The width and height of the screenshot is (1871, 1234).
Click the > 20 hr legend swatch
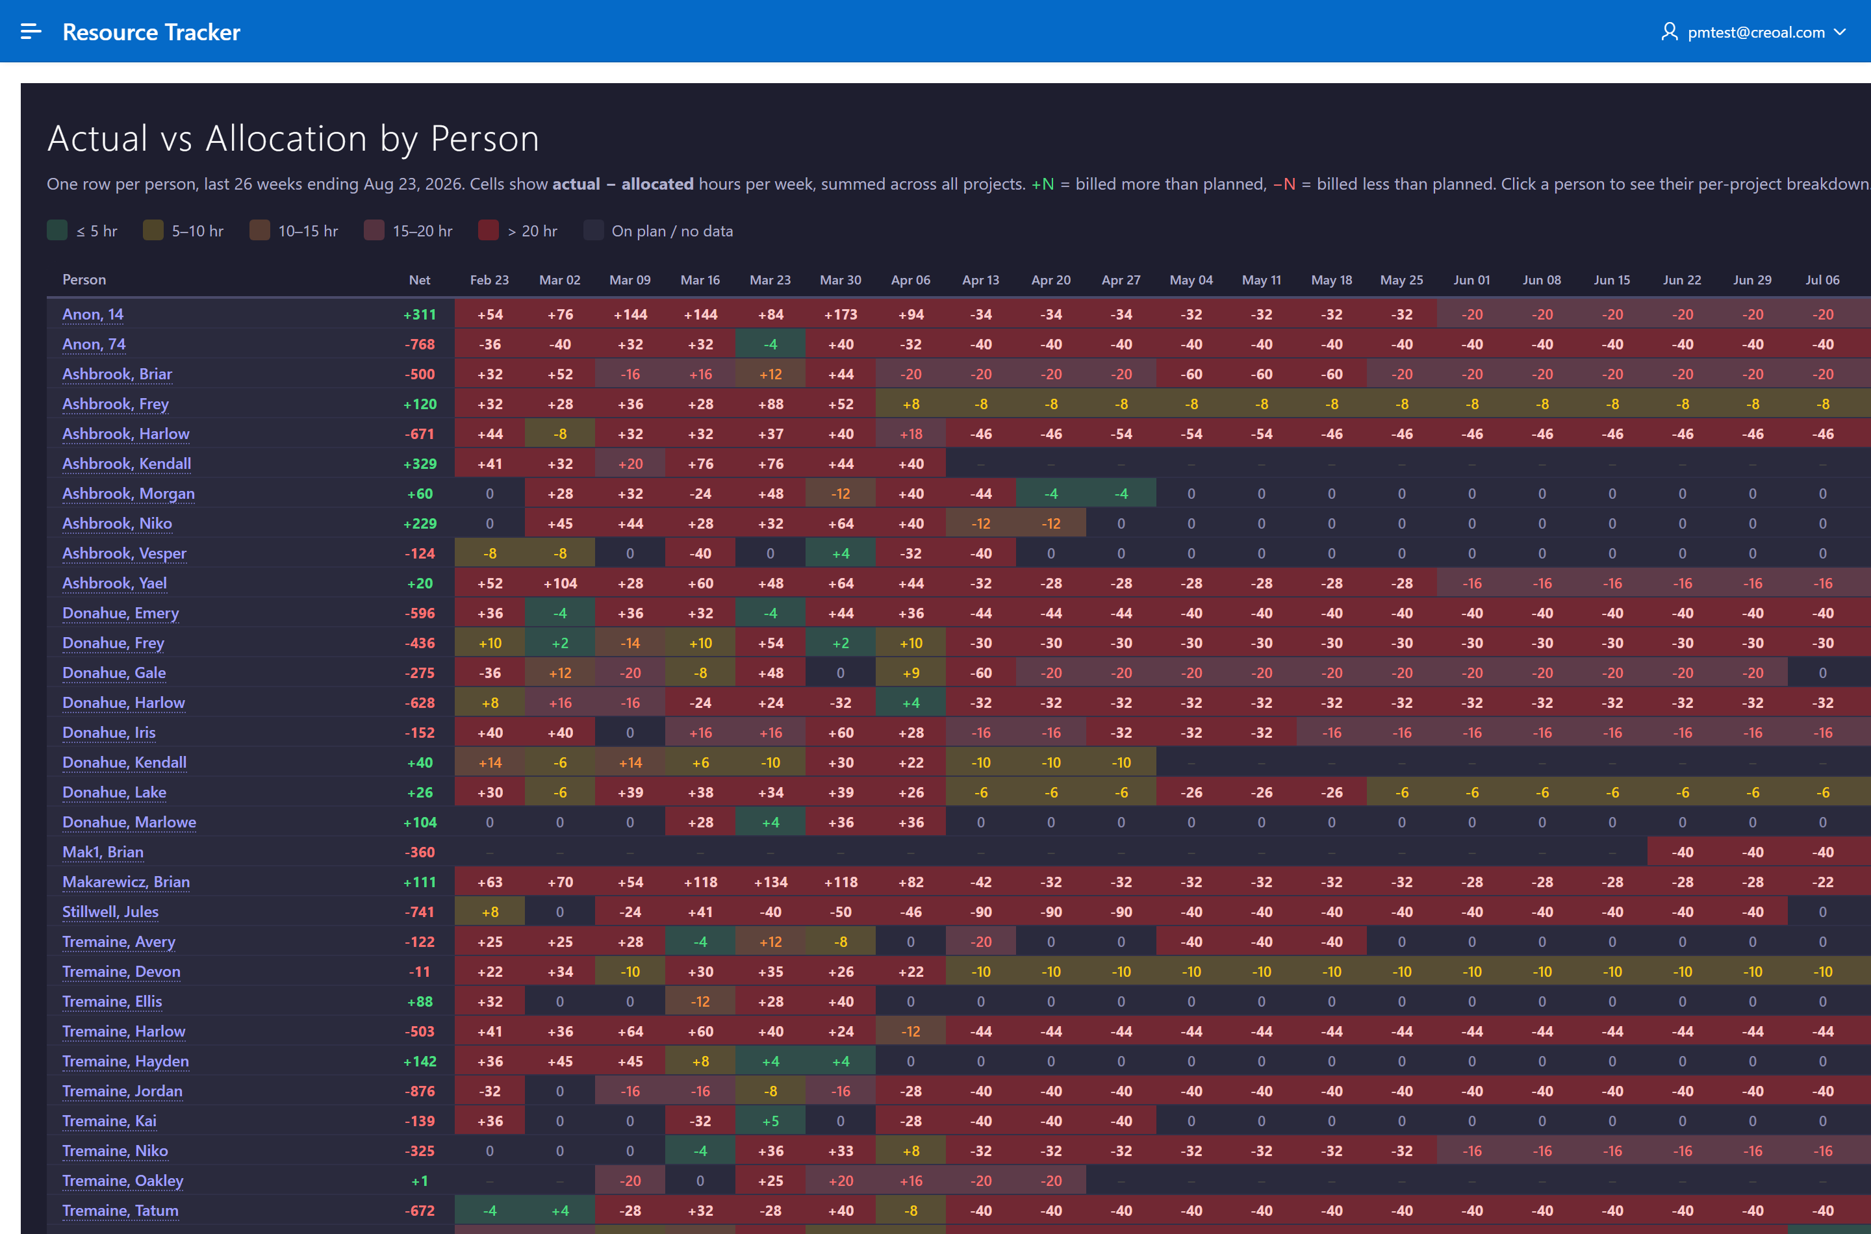pos(488,231)
